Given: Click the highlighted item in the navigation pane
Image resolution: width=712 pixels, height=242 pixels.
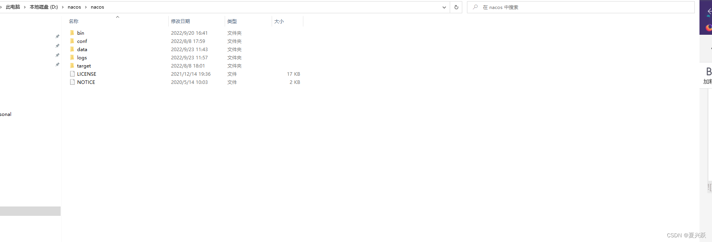Looking at the screenshot, I should coord(30,211).
